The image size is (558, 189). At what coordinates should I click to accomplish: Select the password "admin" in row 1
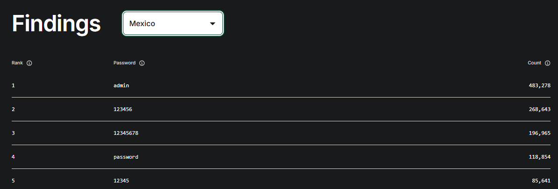(x=121, y=86)
